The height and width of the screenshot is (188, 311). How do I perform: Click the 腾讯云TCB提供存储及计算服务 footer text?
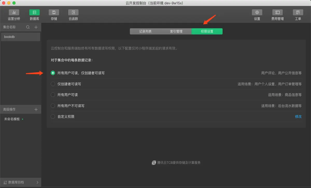(179, 163)
